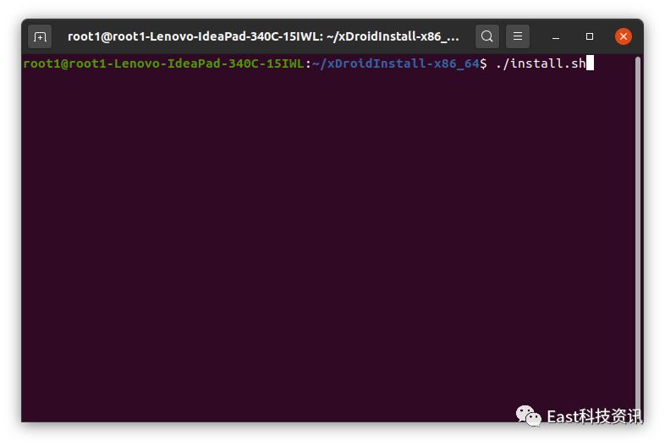The width and height of the screenshot is (665, 446).
Task: Minimize the terminal window
Action: (556, 37)
